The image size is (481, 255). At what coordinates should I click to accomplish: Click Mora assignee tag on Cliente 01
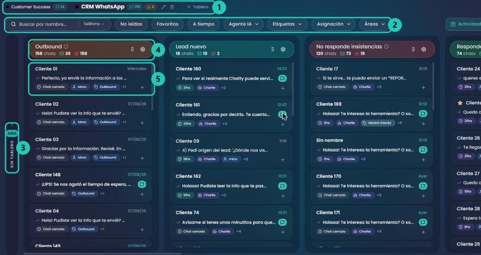click(x=80, y=87)
